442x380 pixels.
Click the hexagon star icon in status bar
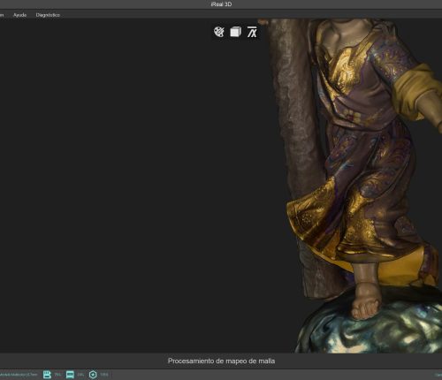[x=93, y=375]
